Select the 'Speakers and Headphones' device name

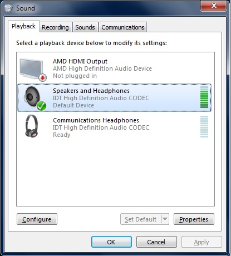91,91
